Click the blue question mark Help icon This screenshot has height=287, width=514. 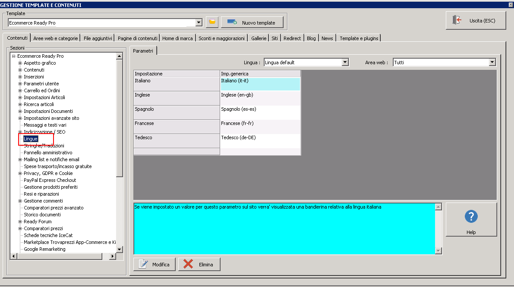(x=471, y=217)
